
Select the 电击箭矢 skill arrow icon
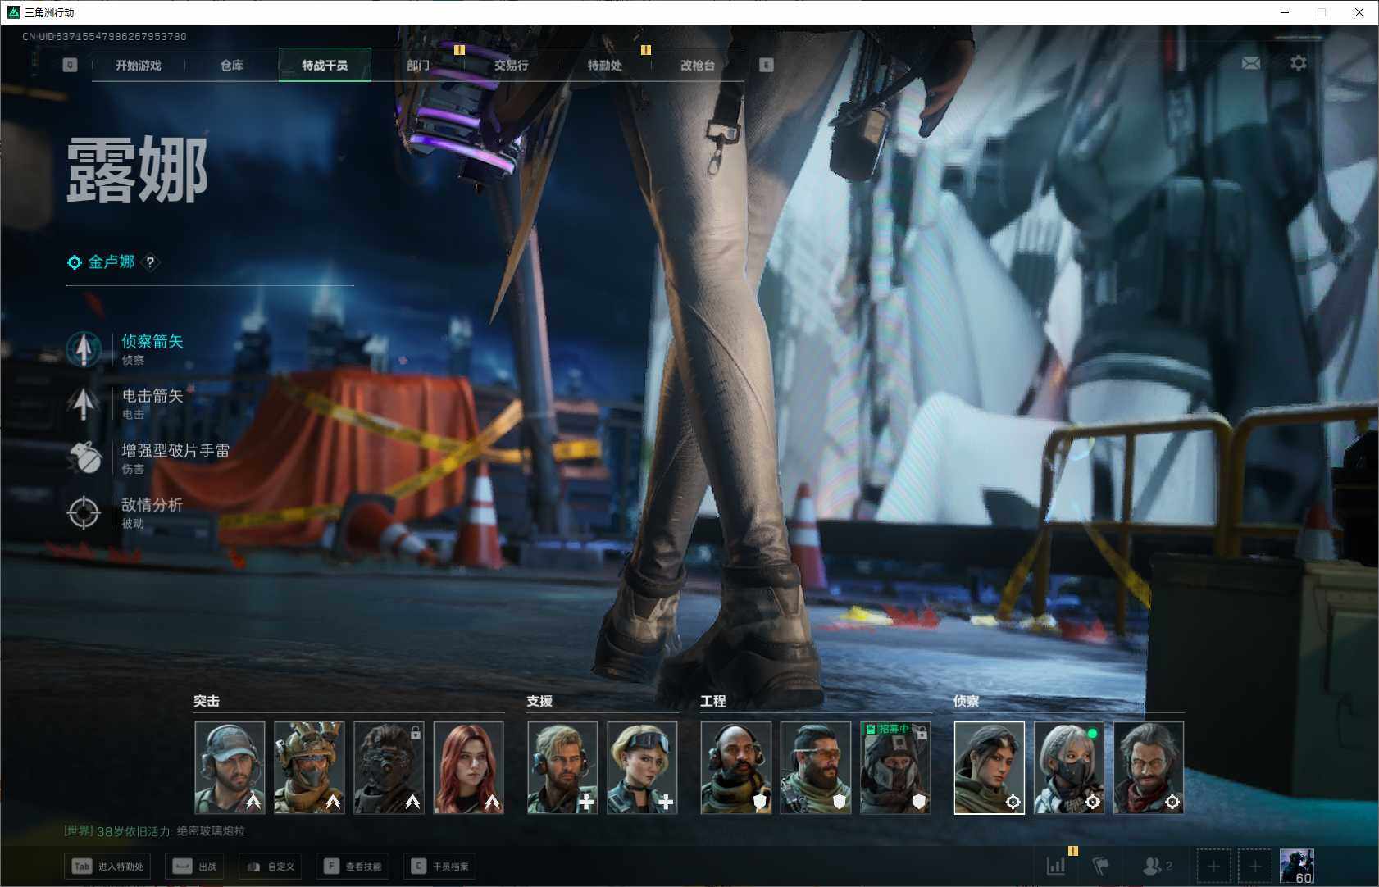[x=84, y=403]
